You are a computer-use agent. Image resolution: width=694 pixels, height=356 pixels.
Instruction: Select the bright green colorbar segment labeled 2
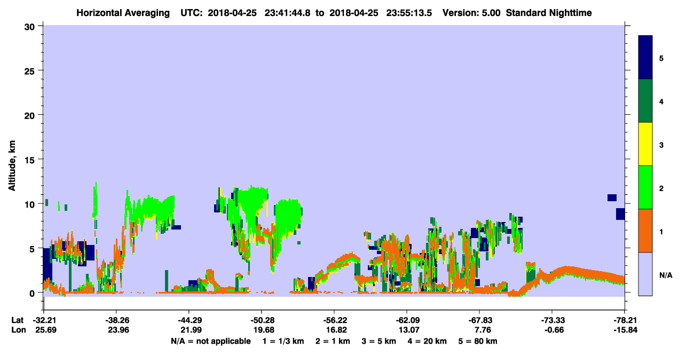[x=645, y=187]
